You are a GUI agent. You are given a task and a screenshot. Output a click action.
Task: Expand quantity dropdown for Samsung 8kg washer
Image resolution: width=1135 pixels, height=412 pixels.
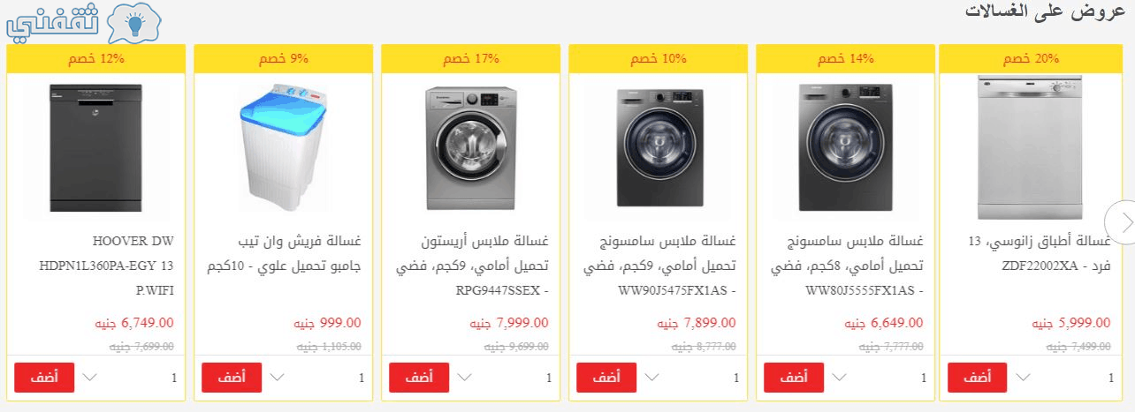pyautogui.click(x=836, y=378)
